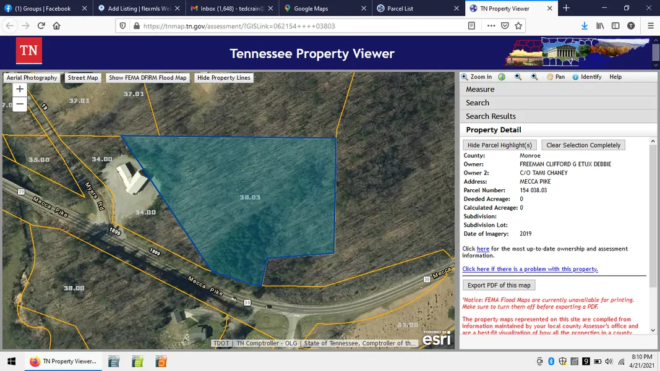Go to previous map extent magnifier
Screen dimensions: 660x371
pyautogui.click(x=518, y=77)
